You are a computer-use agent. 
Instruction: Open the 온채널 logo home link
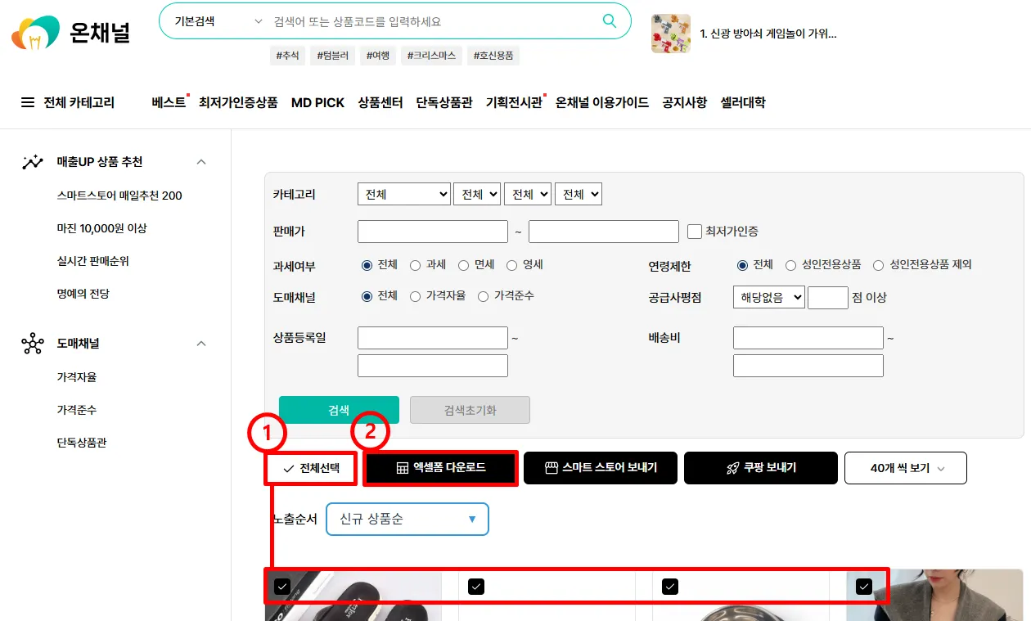pos(70,33)
